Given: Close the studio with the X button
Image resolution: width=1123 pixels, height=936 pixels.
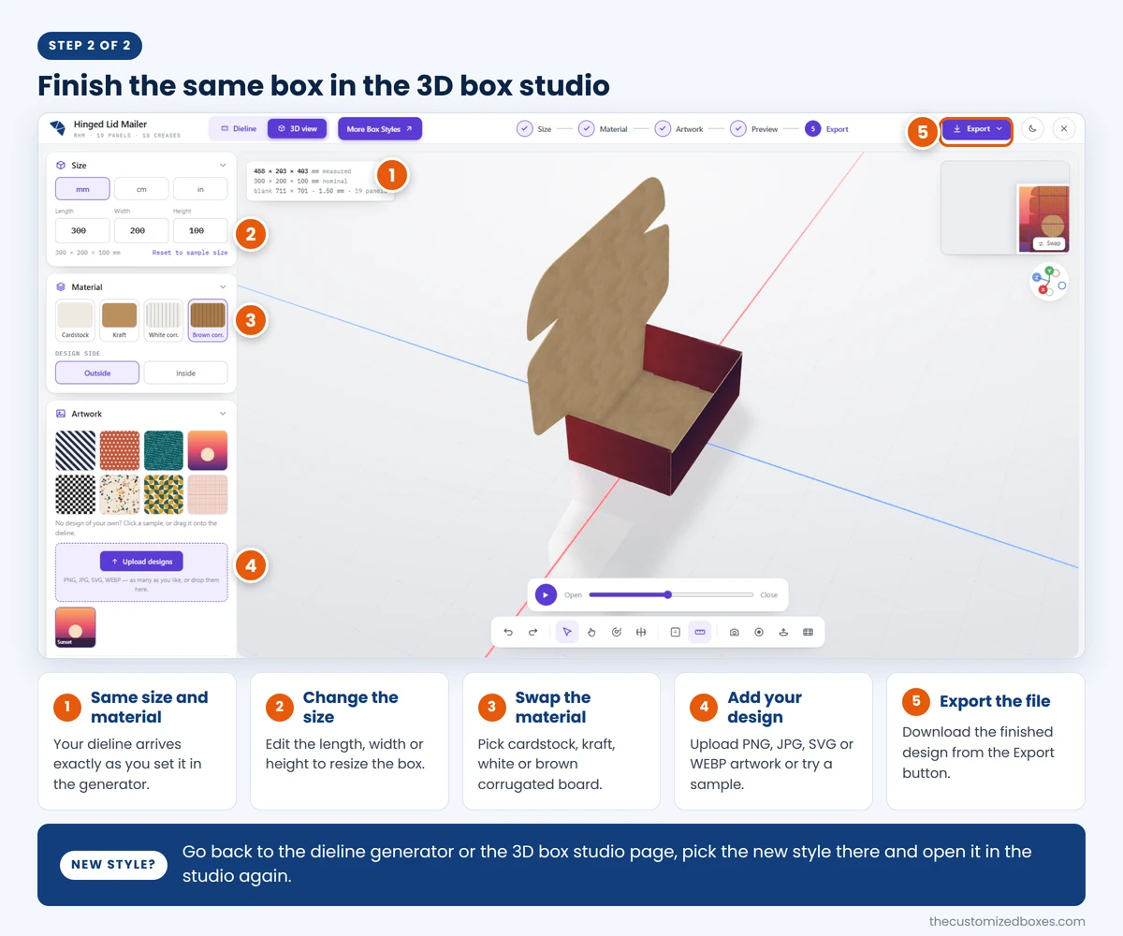Looking at the screenshot, I should (1063, 128).
